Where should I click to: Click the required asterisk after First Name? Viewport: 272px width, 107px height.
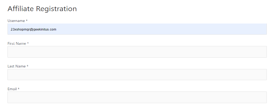point(28,43)
